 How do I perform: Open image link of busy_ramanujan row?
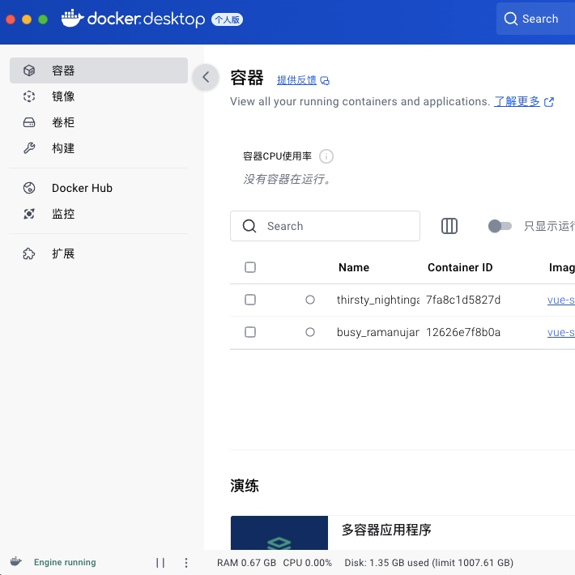tap(560, 332)
